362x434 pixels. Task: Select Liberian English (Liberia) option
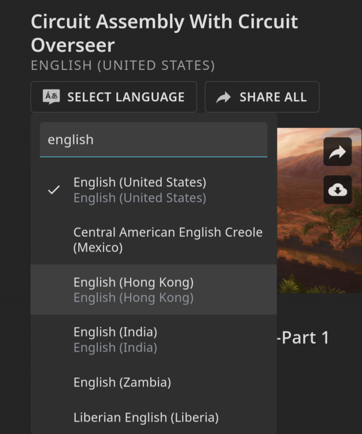(146, 417)
